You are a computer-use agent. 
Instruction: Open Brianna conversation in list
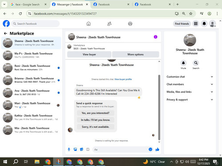[x=31, y=80]
